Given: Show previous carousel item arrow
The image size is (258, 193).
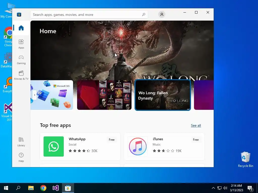Looking at the screenshot, I should (35, 95).
